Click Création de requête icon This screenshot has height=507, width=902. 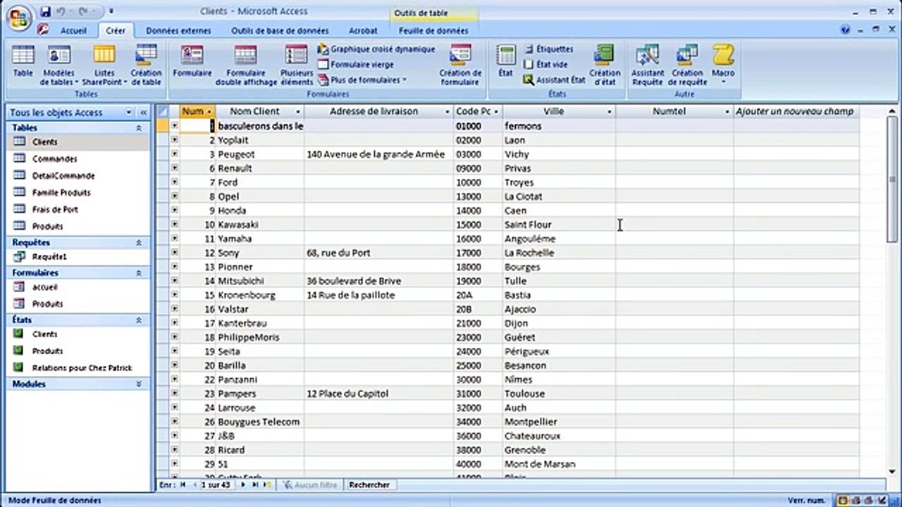click(688, 65)
